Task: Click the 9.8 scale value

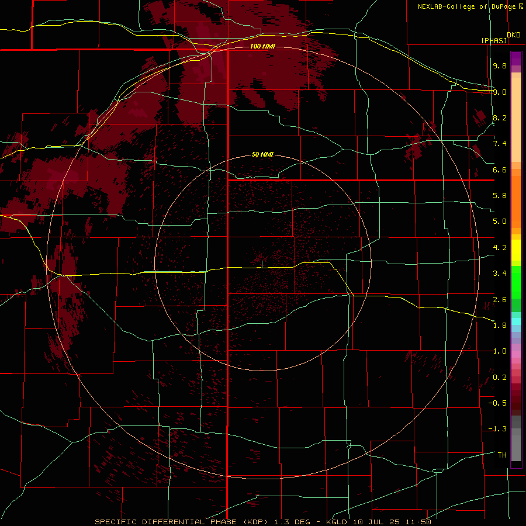Action: (x=500, y=65)
